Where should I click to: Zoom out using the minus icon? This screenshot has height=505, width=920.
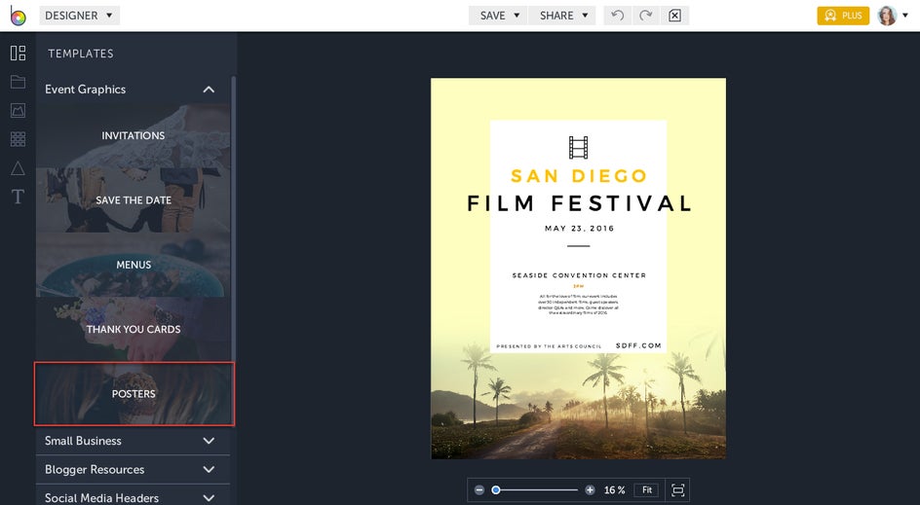point(479,489)
